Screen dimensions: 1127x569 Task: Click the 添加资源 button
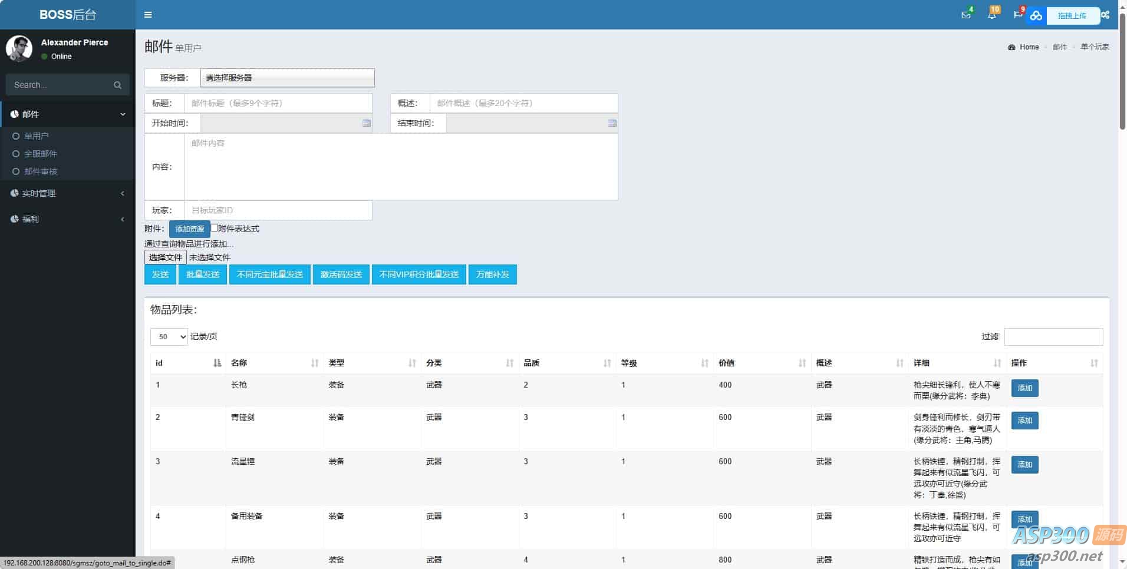[189, 229]
